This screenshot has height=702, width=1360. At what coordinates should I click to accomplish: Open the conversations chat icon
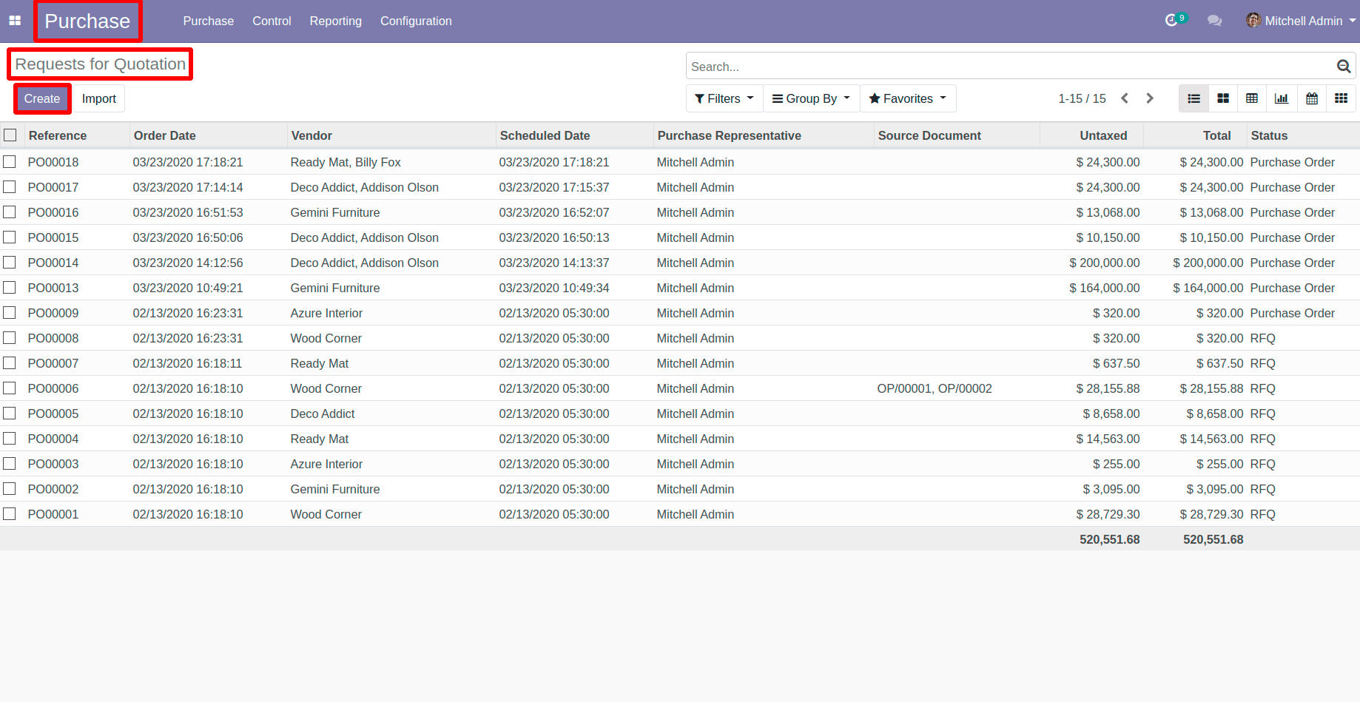pyautogui.click(x=1214, y=21)
